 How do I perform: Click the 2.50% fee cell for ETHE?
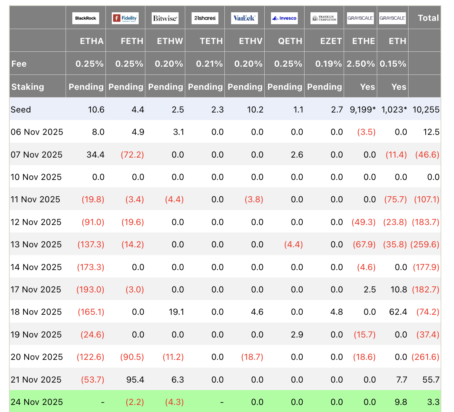360,64
